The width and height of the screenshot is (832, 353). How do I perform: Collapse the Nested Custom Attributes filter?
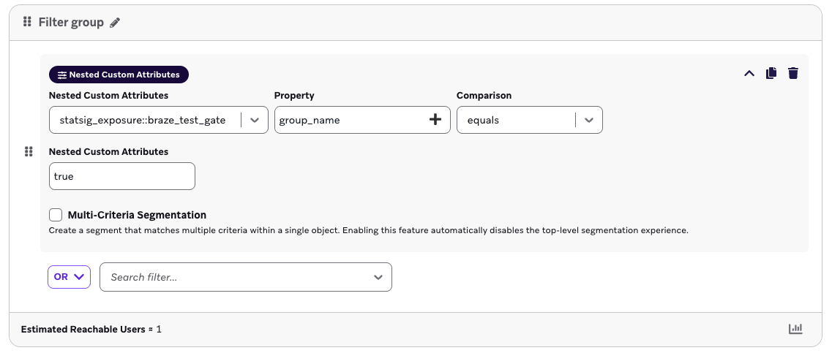pos(749,73)
